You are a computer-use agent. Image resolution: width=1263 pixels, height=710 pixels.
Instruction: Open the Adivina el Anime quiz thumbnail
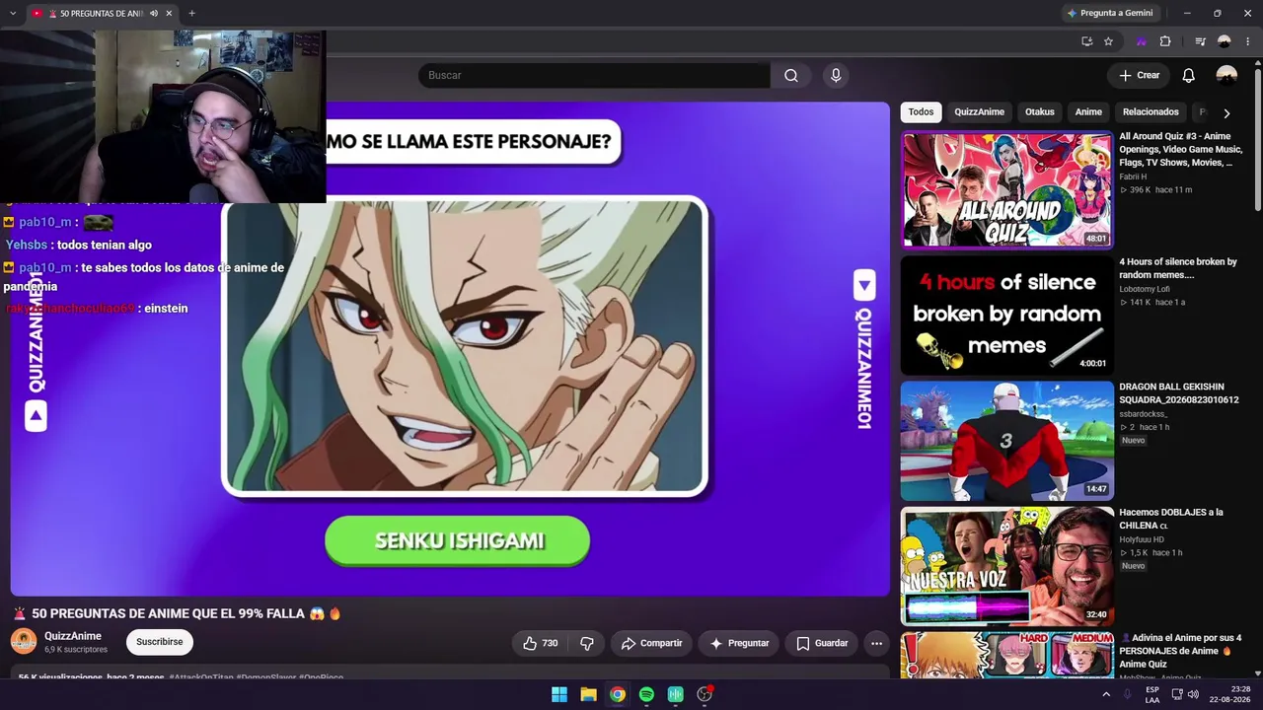click(x=1006, y=655)
